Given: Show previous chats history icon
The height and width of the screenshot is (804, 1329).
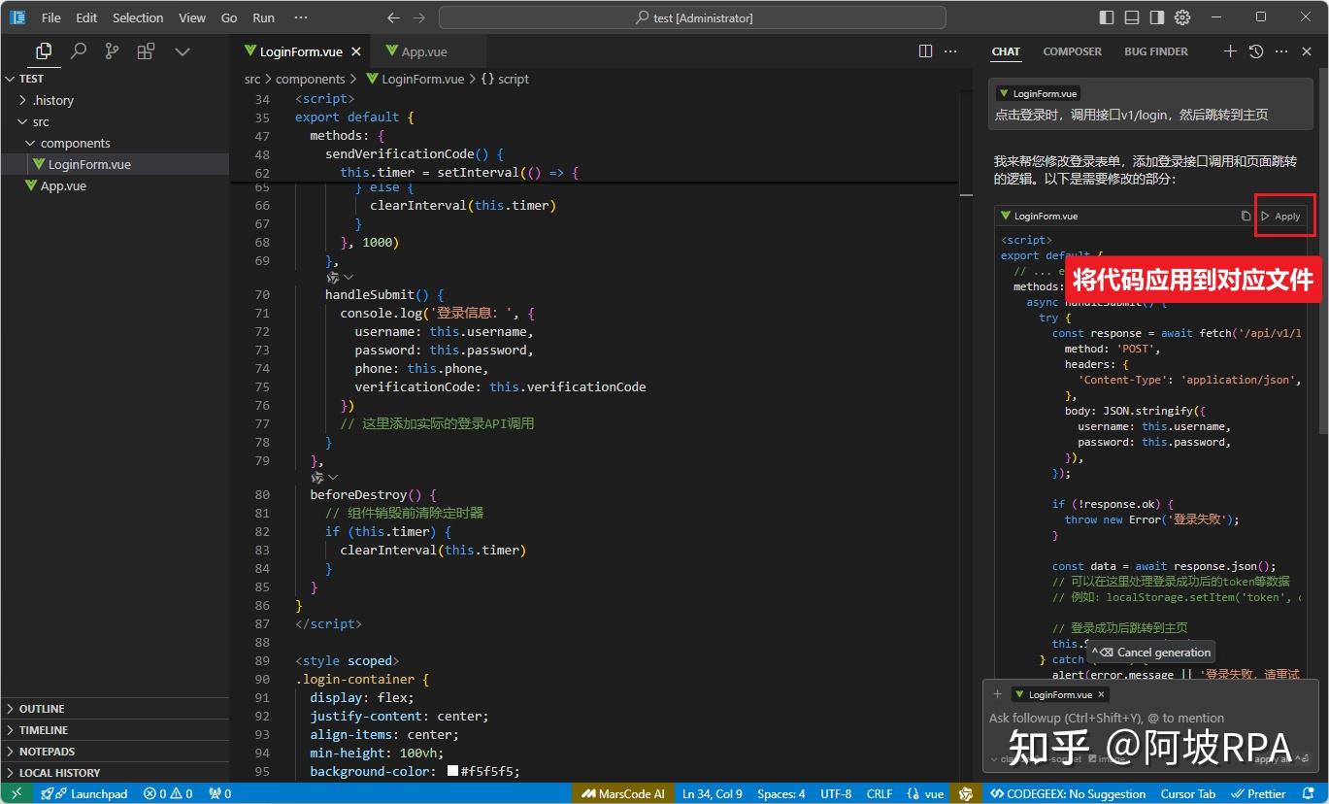Looking at the screenshot, I should coord(1256,51).
